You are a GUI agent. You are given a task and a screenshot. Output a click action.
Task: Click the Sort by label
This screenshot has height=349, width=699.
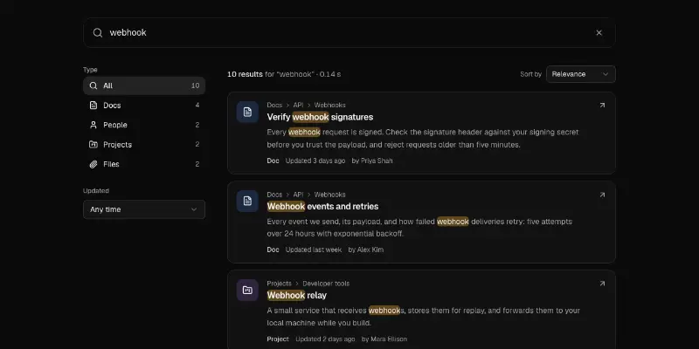coord(530,74)
